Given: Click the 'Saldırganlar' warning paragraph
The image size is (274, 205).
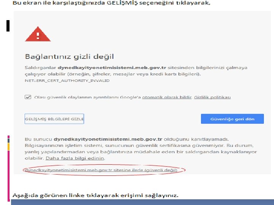Looking at the screenshot, I should tap(136, 71).
